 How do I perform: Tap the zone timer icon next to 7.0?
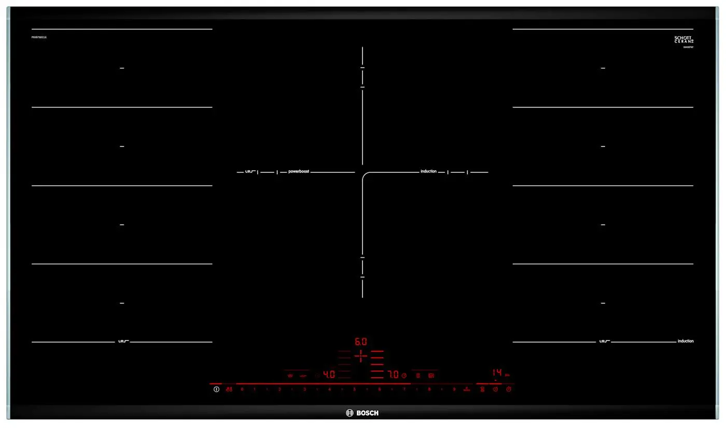(x=404, y=375)
